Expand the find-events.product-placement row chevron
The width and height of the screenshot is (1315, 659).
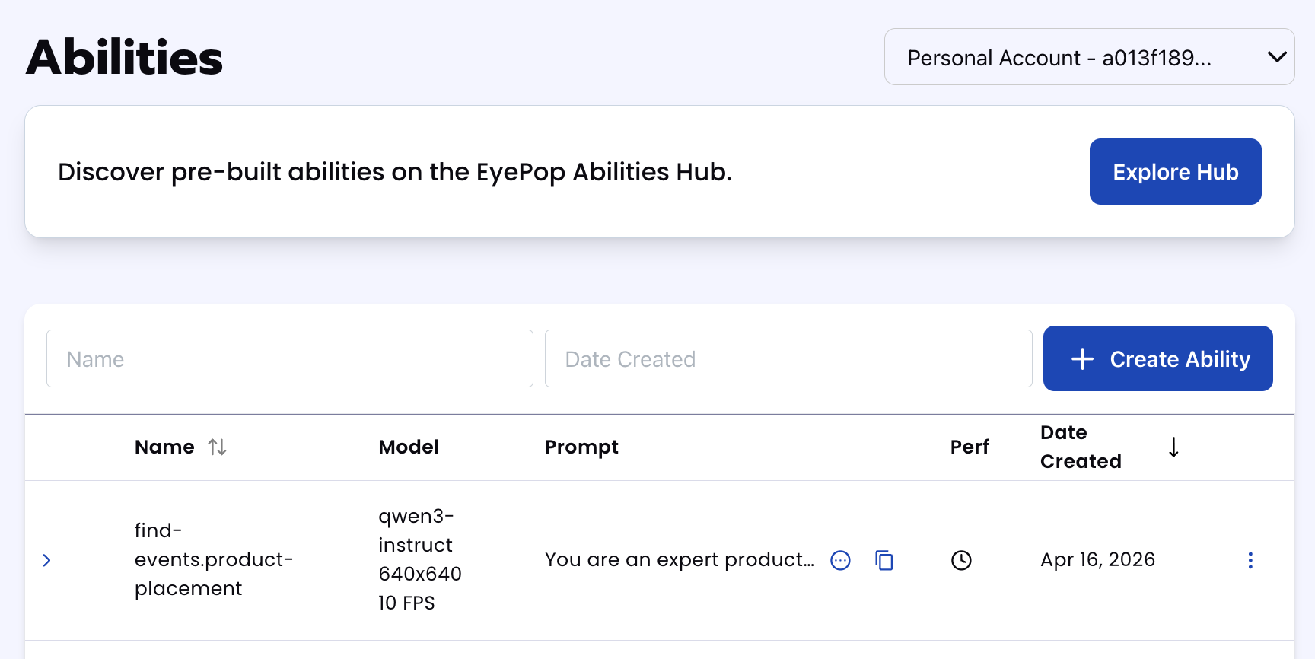[47, 561]
